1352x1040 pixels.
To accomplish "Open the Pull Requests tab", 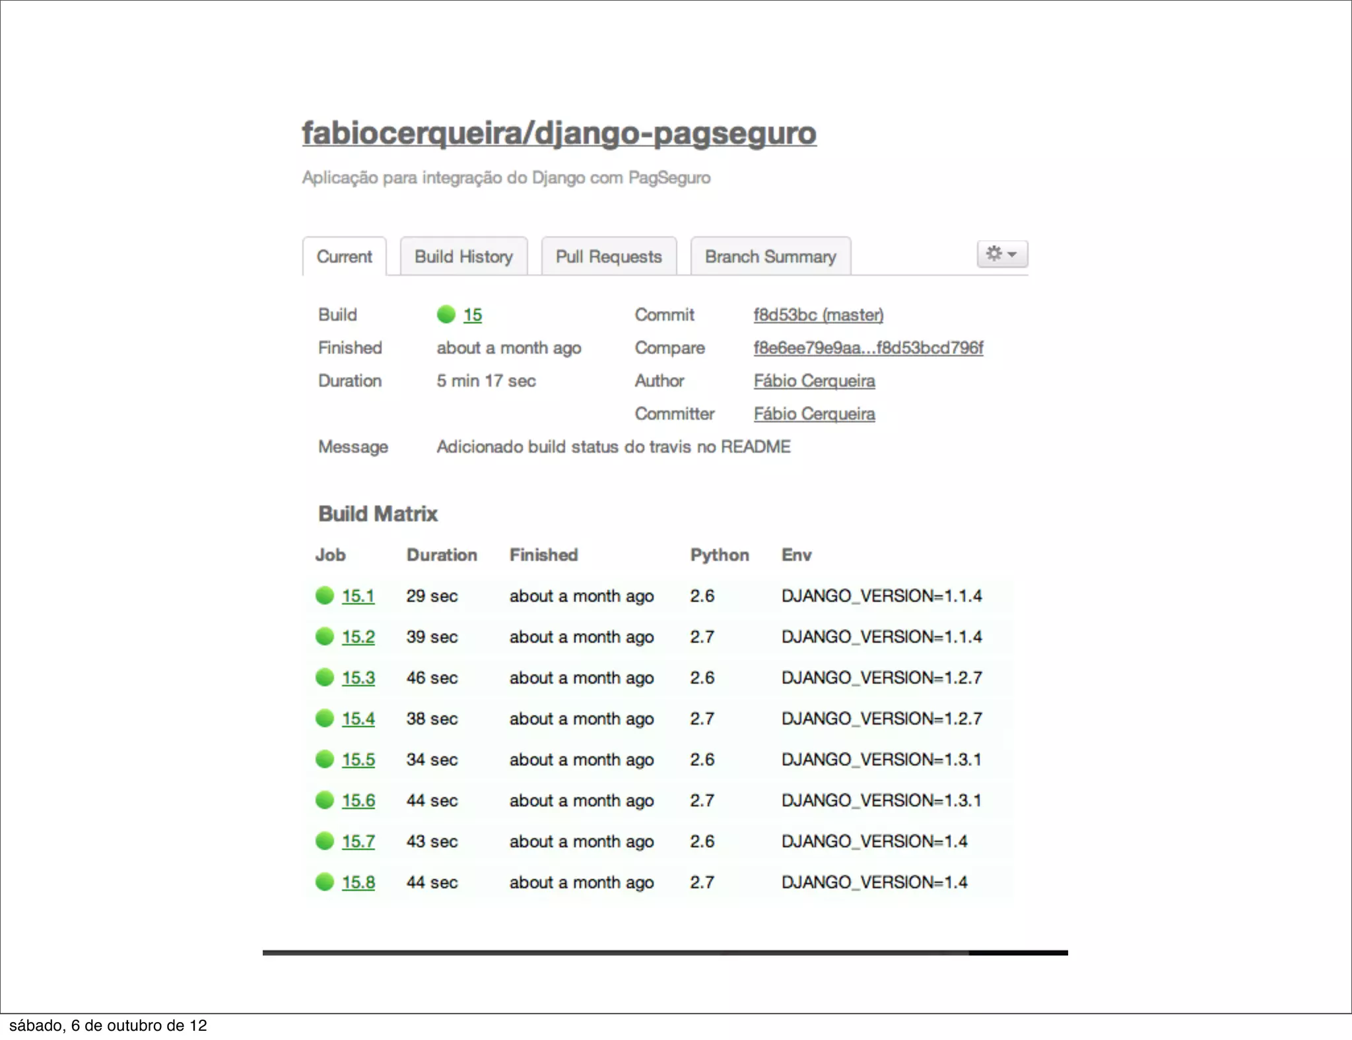I will 609,256.
